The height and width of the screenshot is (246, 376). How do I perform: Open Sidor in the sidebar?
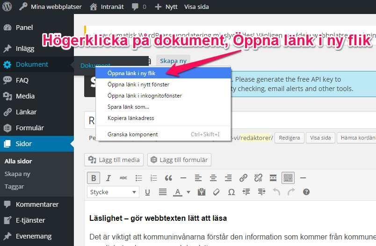click(37, 144)
